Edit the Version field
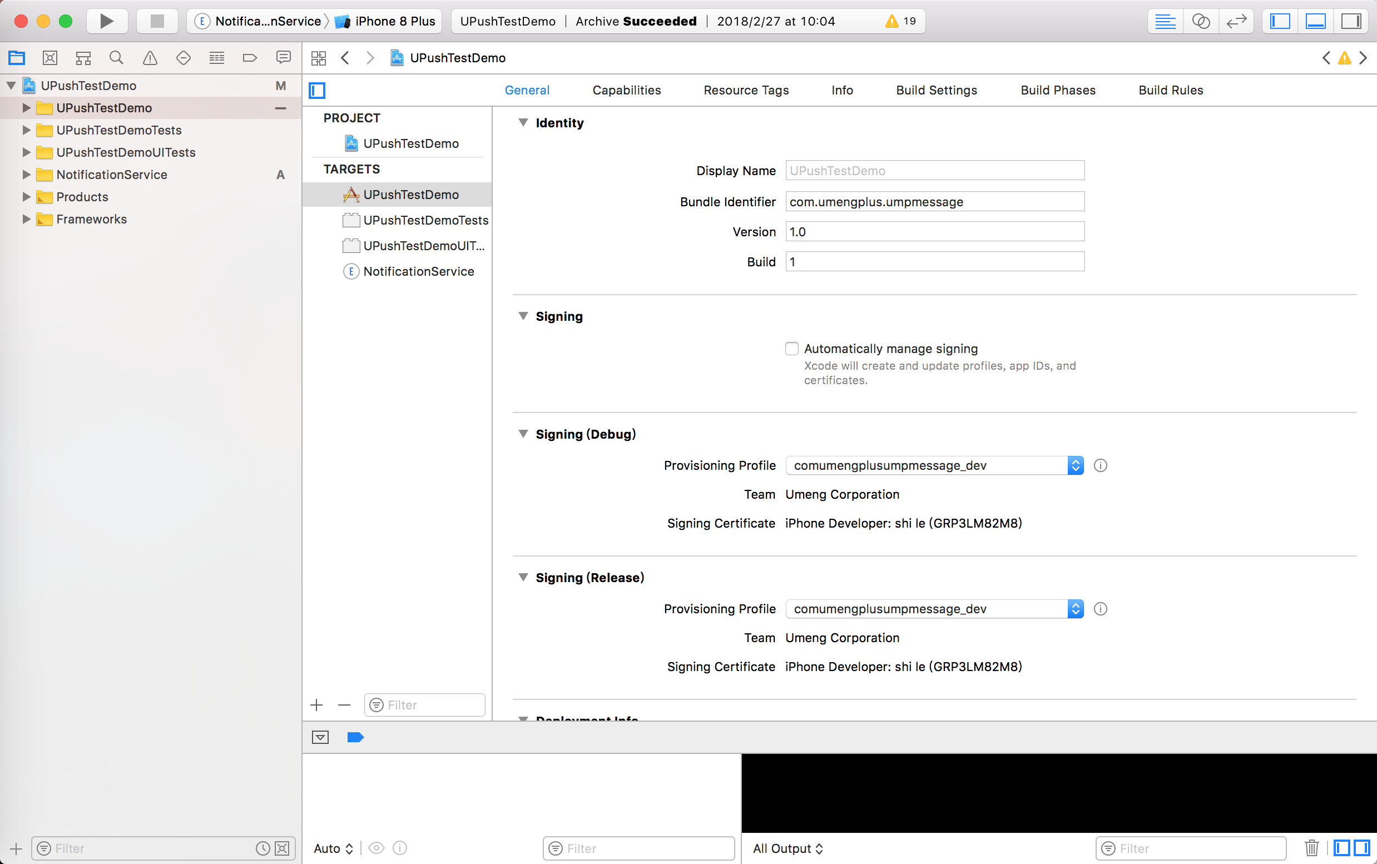 tap(934, 232)
